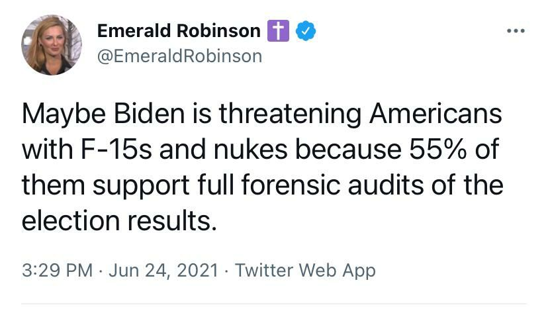Open the @EmeraldRobinson handle link
This screenshot has height=309, width=548.
click(179, 56)
